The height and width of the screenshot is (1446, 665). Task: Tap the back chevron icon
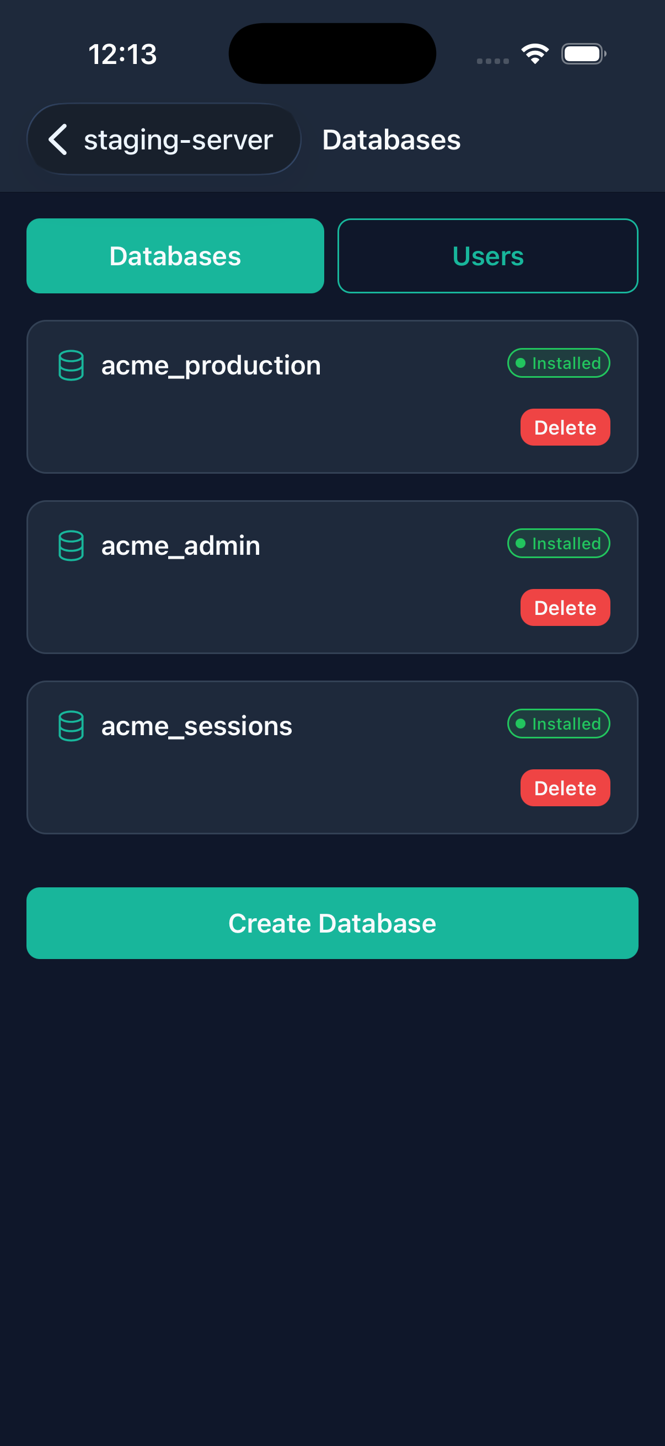coord(58,140)
